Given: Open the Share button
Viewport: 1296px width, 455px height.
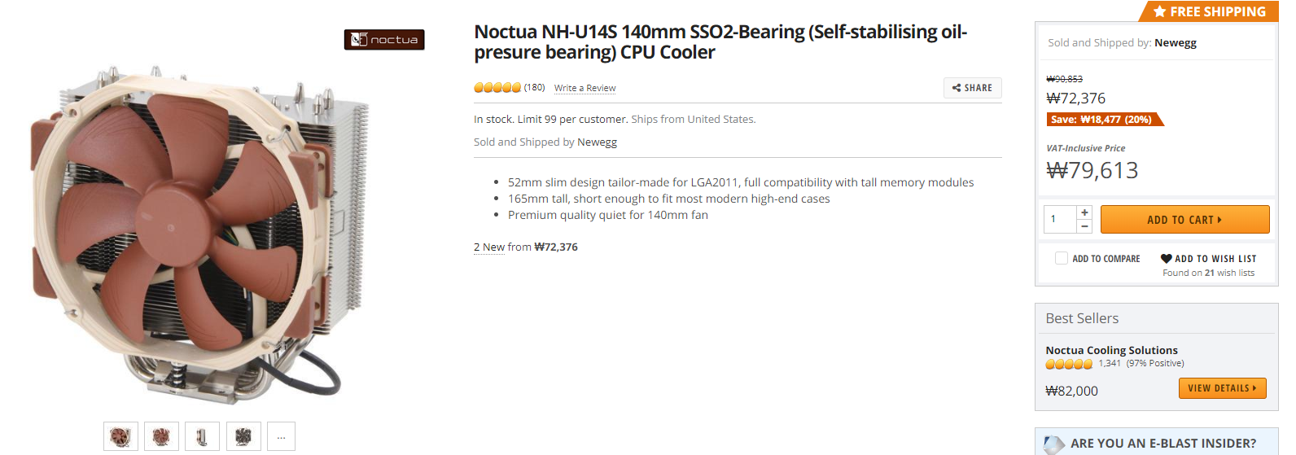Looking at the screenshot, I should [972, 88].
